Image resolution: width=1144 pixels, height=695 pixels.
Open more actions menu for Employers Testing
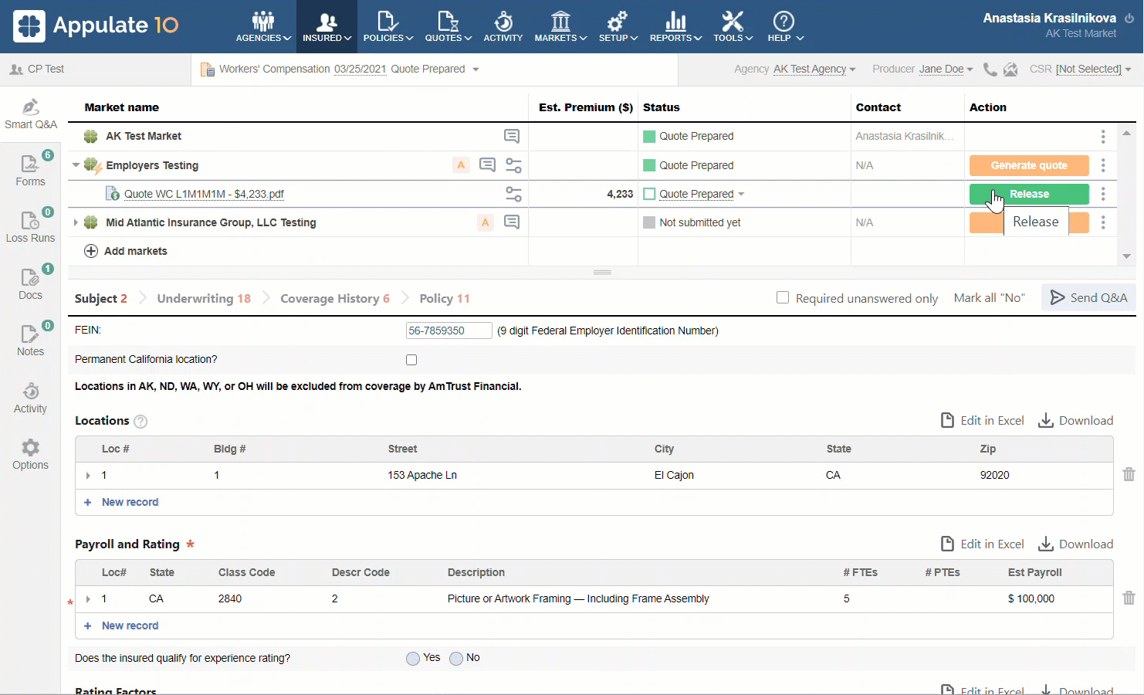(1103, 165)
